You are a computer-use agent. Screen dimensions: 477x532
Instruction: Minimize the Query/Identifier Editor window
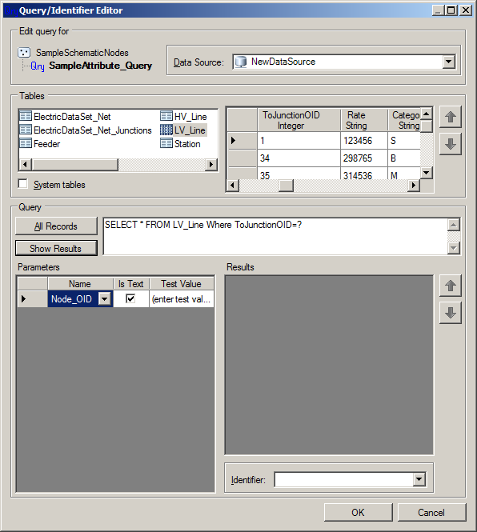pos(439,10)
